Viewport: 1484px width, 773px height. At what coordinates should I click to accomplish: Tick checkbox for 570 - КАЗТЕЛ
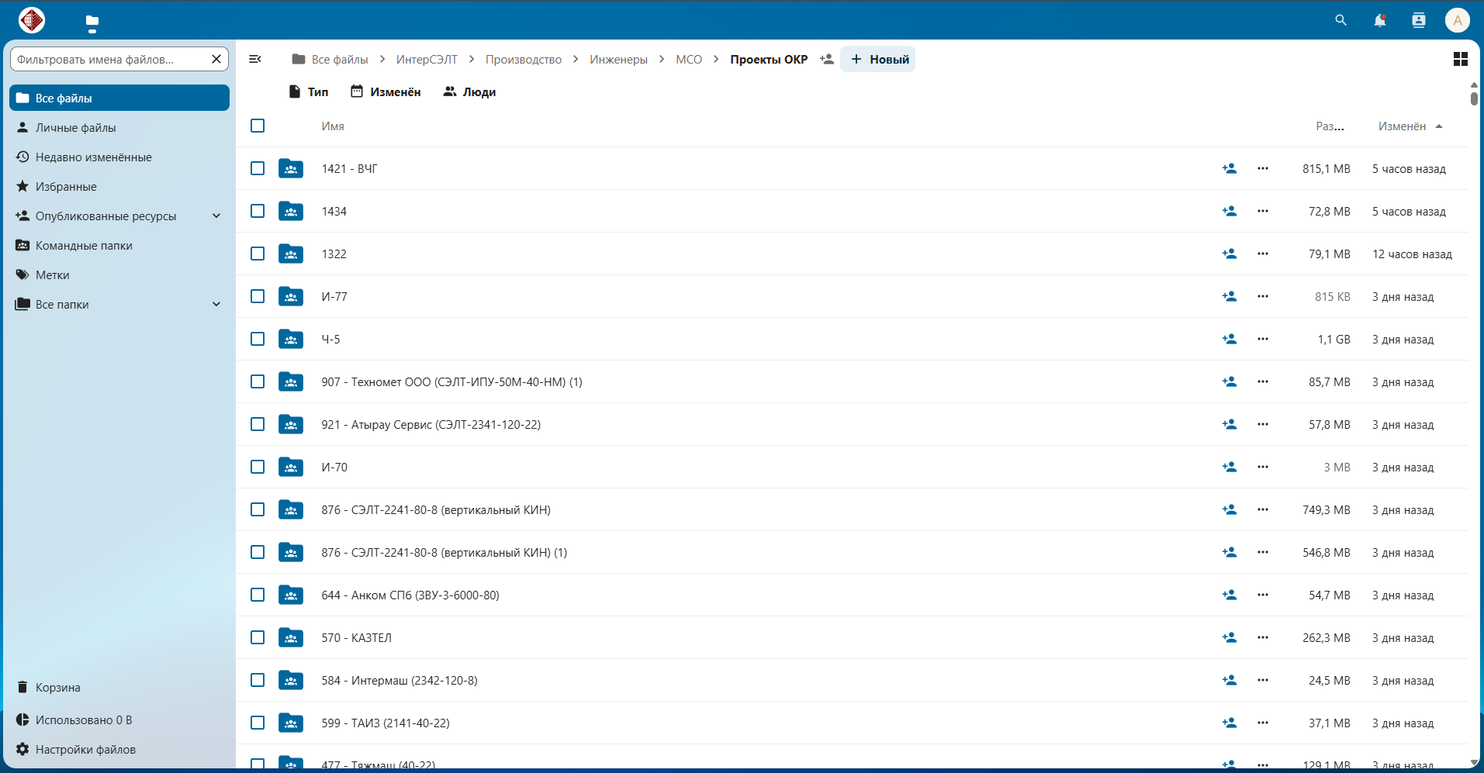(x=258, y=637)
